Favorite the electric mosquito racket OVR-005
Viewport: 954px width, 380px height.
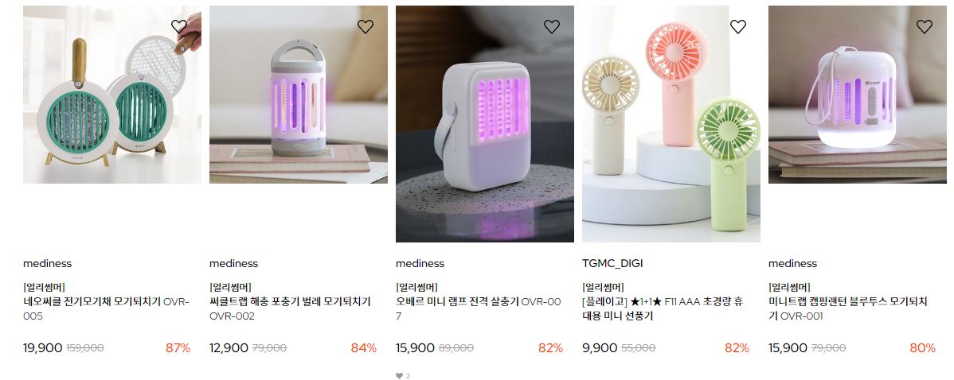click(179, 26)
